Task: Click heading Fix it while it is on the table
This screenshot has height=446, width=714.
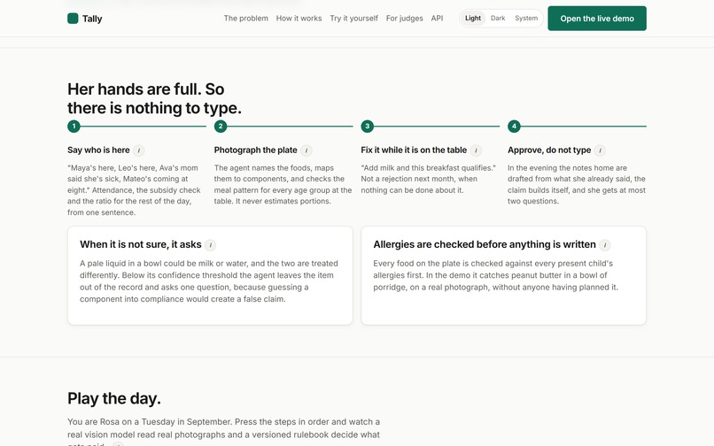Action: [414, 150]
